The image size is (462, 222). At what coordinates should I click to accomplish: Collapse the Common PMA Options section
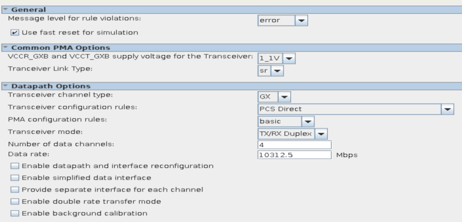(x=3, y=47)
